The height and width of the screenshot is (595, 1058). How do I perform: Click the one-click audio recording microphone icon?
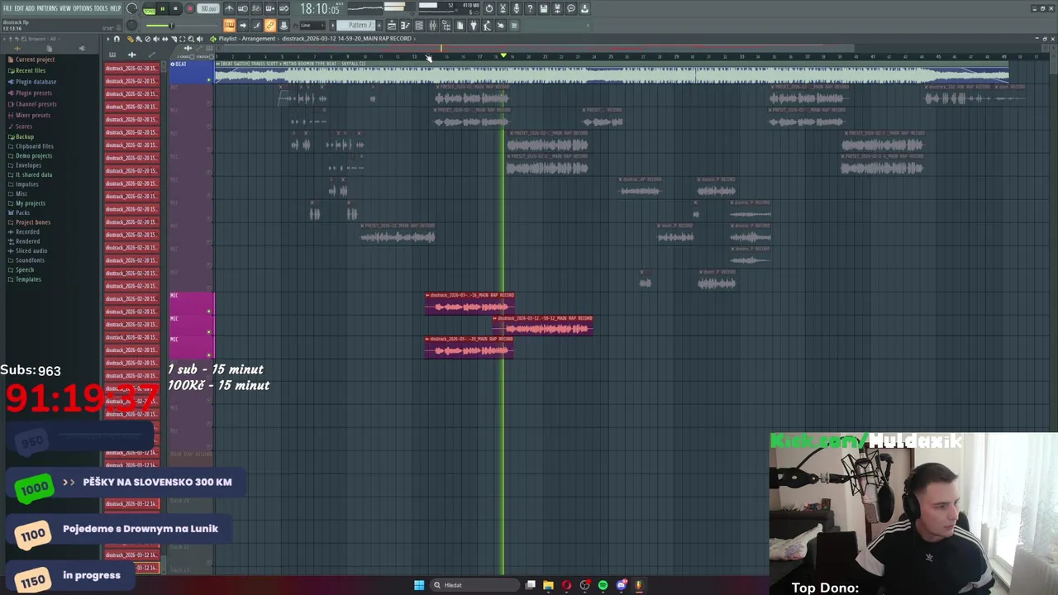[x=517, y=9]
